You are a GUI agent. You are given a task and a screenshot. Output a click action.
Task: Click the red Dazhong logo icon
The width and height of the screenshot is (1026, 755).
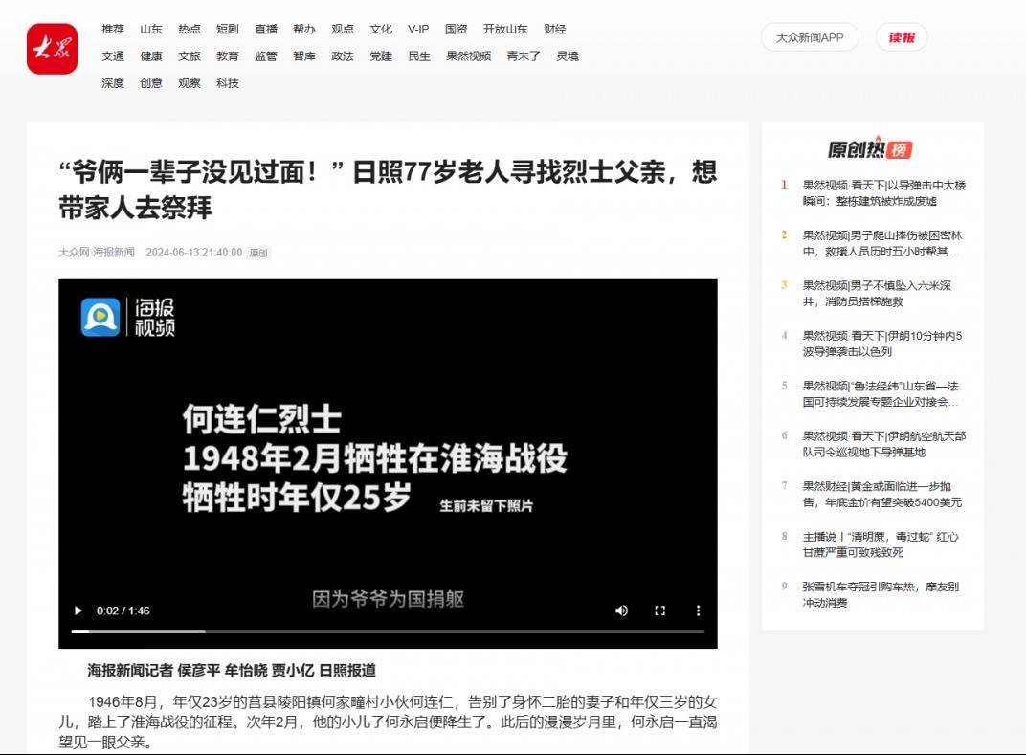click(x=52, y=48)
